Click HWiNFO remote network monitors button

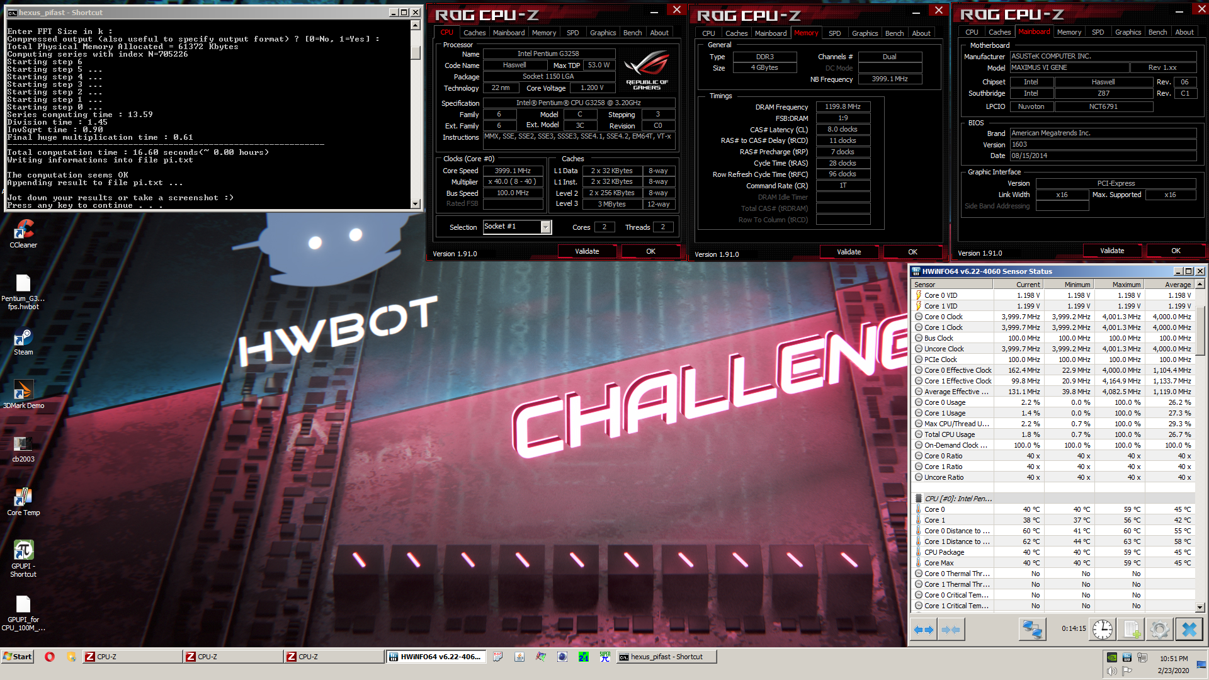pos(1032,630)
